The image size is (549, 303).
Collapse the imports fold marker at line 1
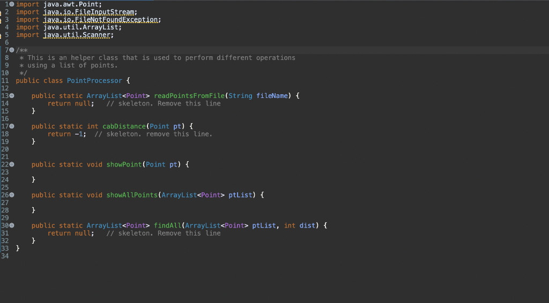click(12, 4)
